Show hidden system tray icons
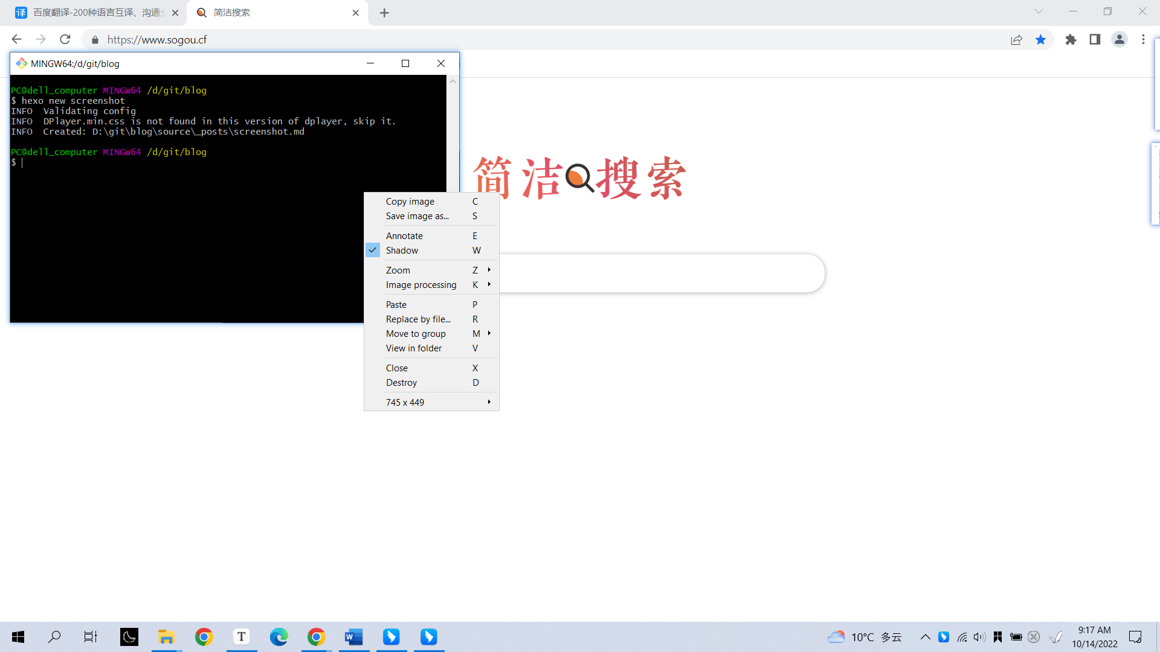This screenshot has width=1160, height=652. [925, 637]
